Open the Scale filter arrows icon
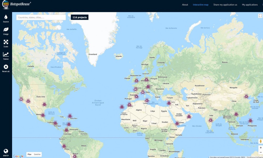 pyautogui.click(x=6, y=42)
